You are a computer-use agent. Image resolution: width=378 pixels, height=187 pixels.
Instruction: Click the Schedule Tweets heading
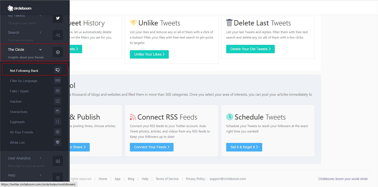click(x=260, y=117)
